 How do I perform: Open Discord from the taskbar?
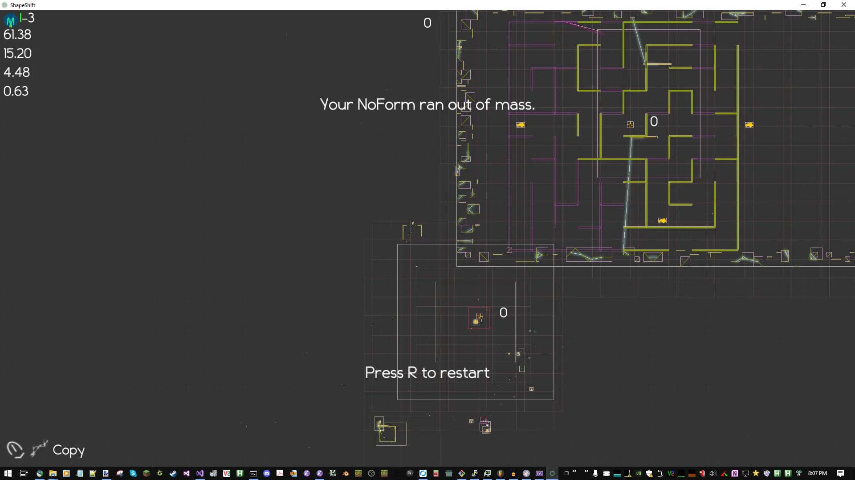coord(266,473)
